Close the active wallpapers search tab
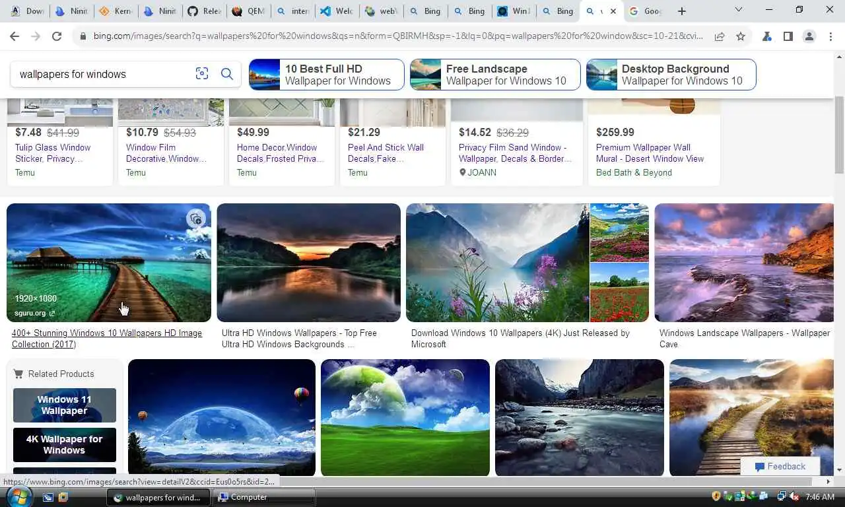Screen dimensions: 845x507 613,11
